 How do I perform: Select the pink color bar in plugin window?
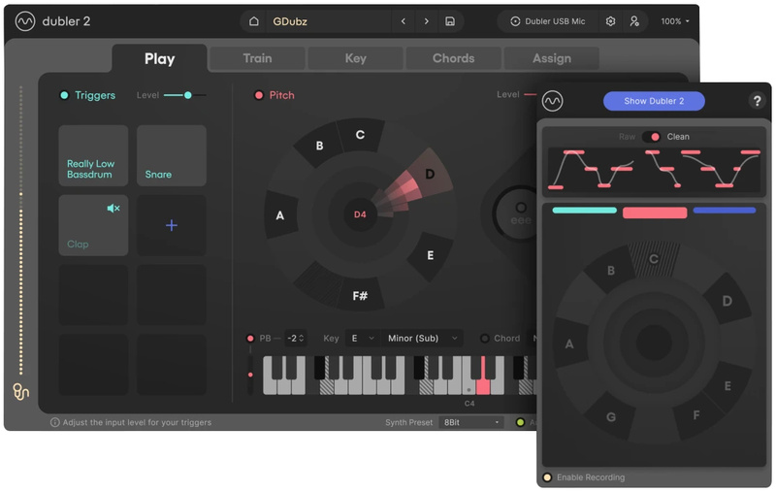tap(654, 213)
